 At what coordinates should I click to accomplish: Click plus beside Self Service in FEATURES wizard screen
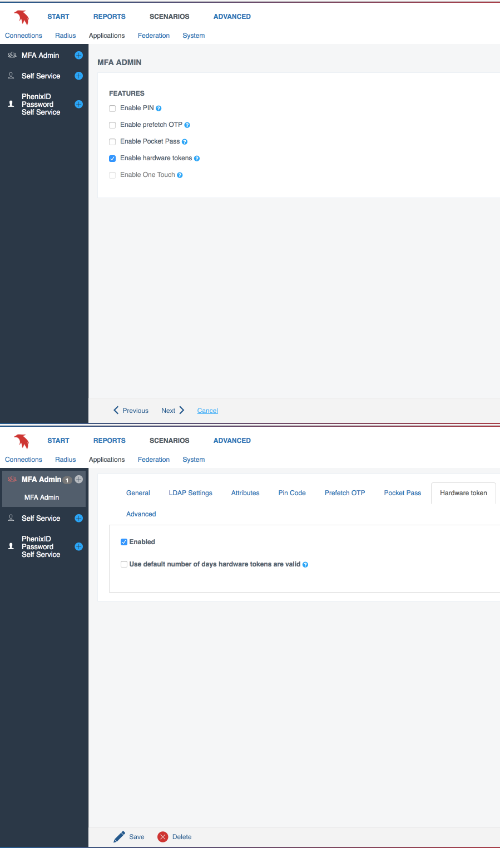tap(79, 76)
